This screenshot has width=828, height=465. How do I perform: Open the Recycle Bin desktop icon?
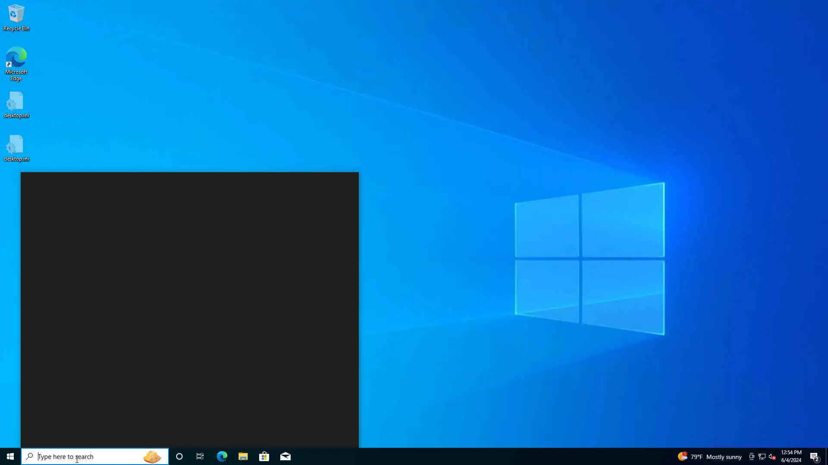click(16, 17)
